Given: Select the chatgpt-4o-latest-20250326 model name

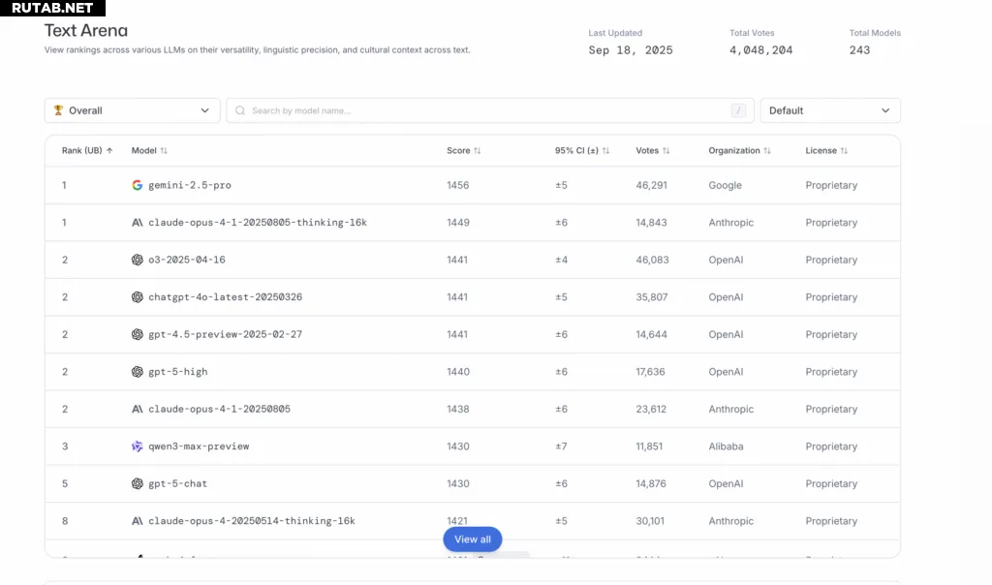Looking at the screenshot, I should (x=225, y=297).
